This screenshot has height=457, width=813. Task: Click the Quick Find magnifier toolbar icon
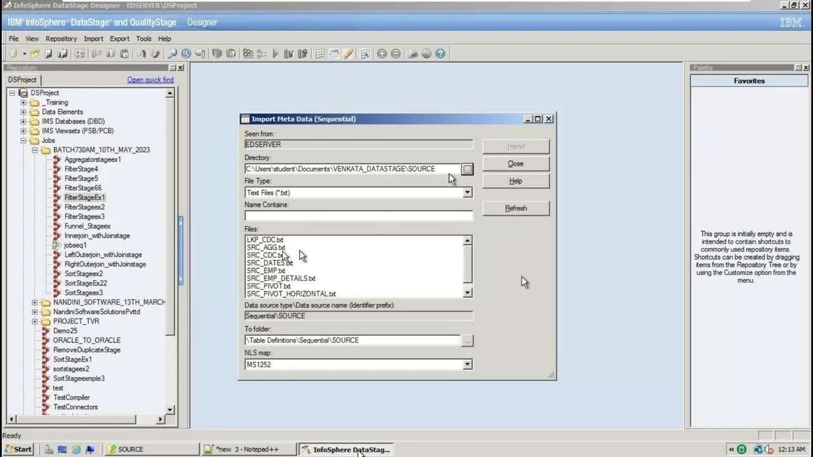(x=172, y=54)
